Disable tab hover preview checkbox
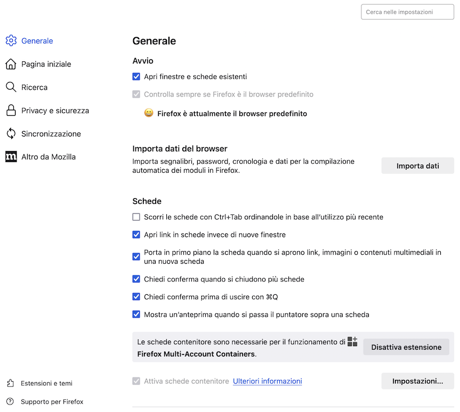This screenshot has width=460, height=412. coord(136,314)
